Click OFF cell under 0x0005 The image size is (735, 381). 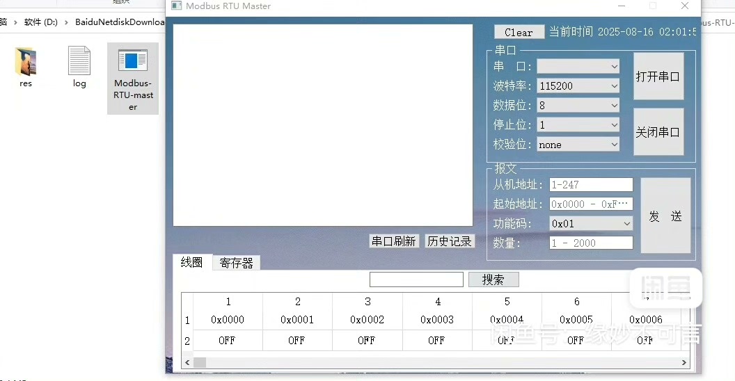pyautogui.click(x=576, y=340)
